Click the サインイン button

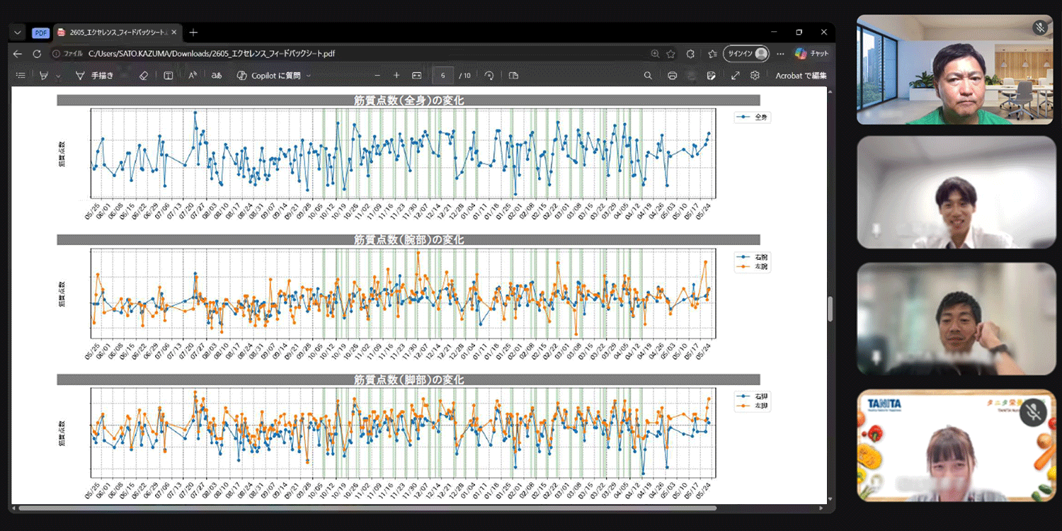tap(746, 54)
